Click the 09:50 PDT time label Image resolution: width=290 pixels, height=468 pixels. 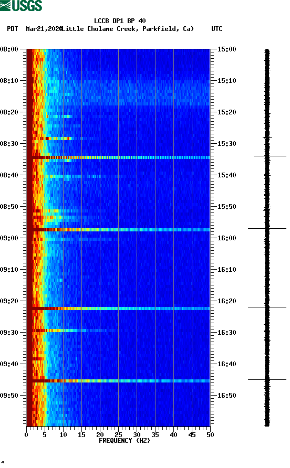[x=9, y=396]
